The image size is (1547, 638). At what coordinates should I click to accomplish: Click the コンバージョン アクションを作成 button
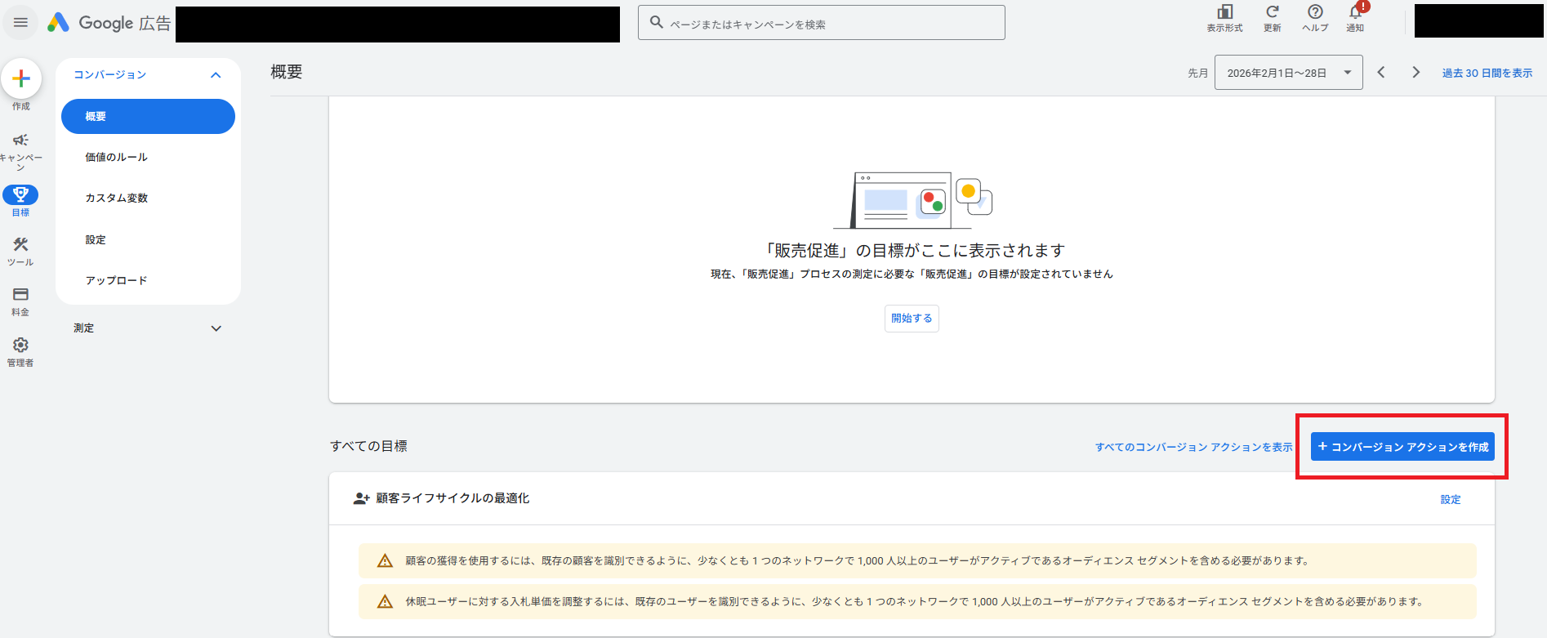(x=1402, y=447)
